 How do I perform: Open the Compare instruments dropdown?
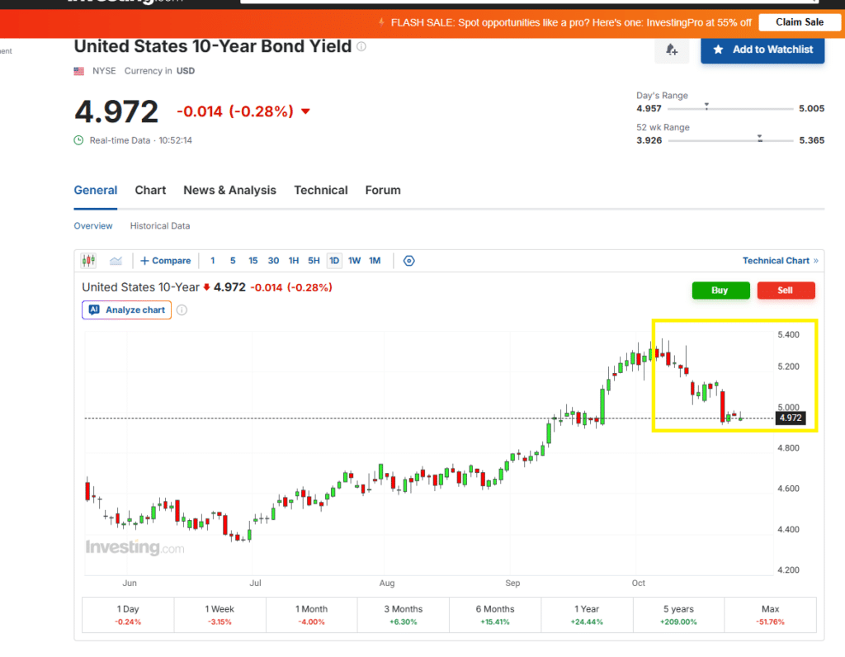165,261
